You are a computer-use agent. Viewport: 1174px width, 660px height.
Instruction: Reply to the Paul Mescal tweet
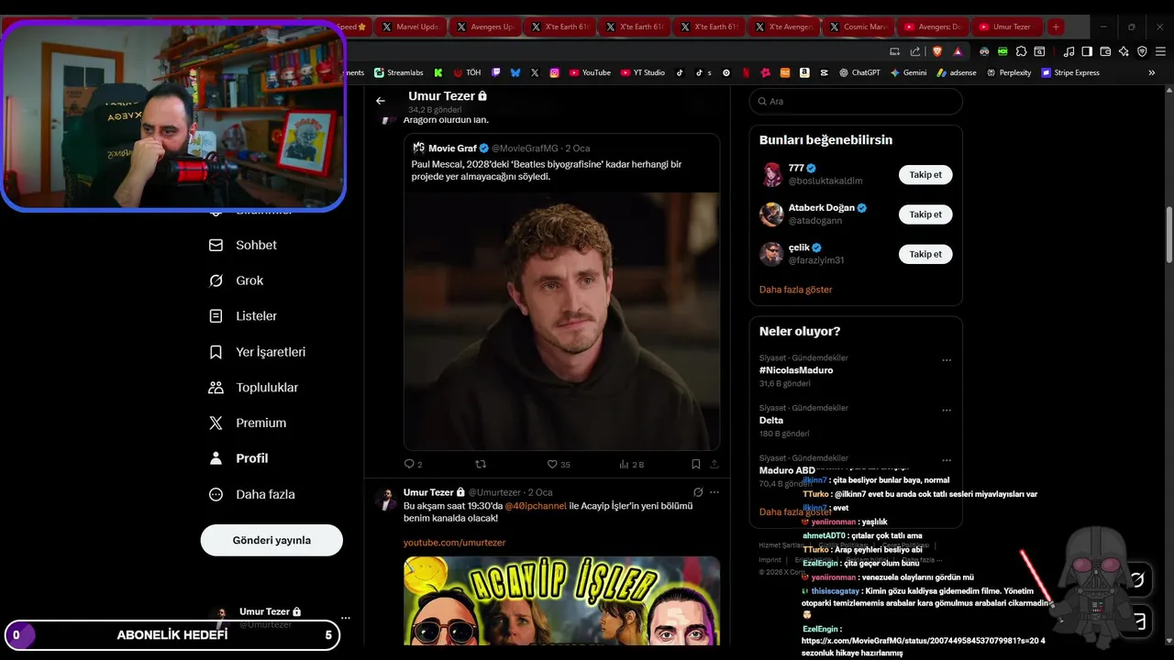[x=413, y=465]
